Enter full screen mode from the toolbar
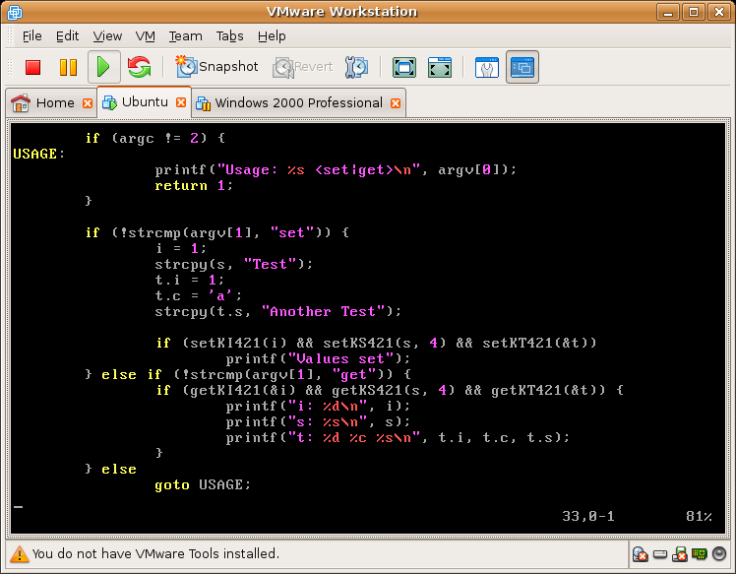736x574 pixels. 403,67
